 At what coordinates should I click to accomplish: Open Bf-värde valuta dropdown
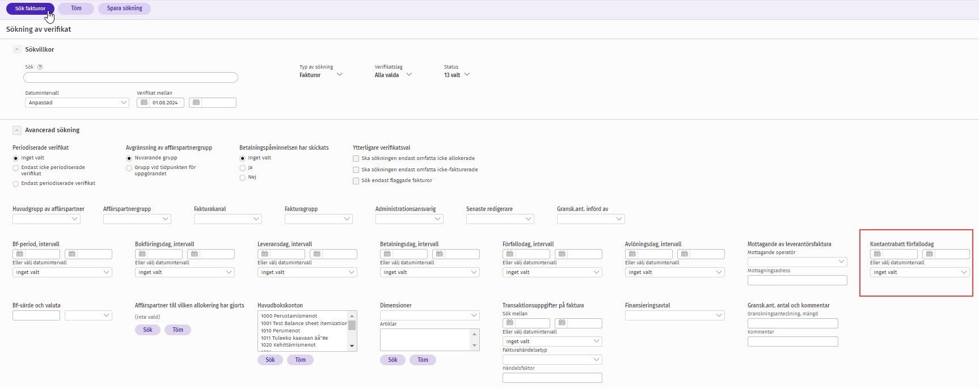88,315
